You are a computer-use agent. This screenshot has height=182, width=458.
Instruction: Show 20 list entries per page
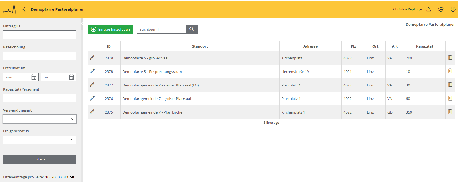coord(53,177)
